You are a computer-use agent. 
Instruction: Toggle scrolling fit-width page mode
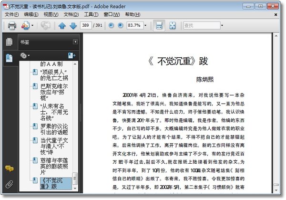point(159,26)
